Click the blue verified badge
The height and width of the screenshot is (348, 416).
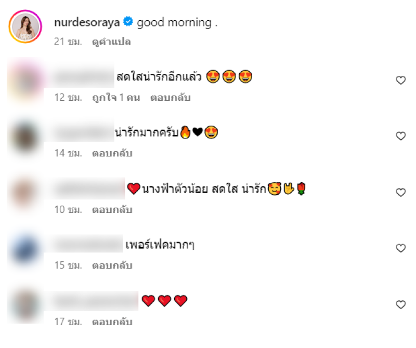pos(128,21)
